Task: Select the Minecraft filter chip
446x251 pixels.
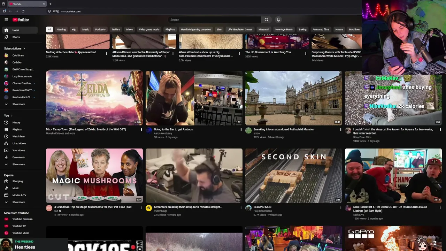Action: coord(264,30)
